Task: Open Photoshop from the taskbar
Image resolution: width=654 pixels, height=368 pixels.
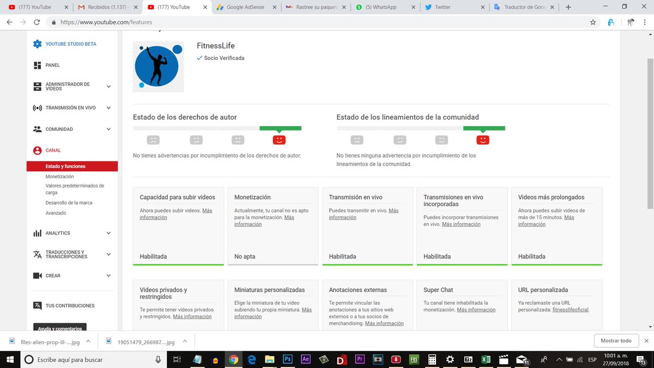Action: tap(287, 360)
